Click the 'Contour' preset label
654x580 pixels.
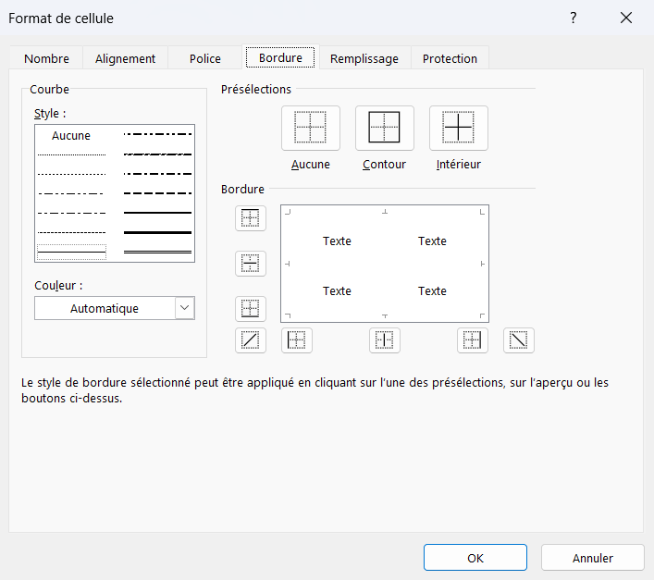(x=384, y=165)
